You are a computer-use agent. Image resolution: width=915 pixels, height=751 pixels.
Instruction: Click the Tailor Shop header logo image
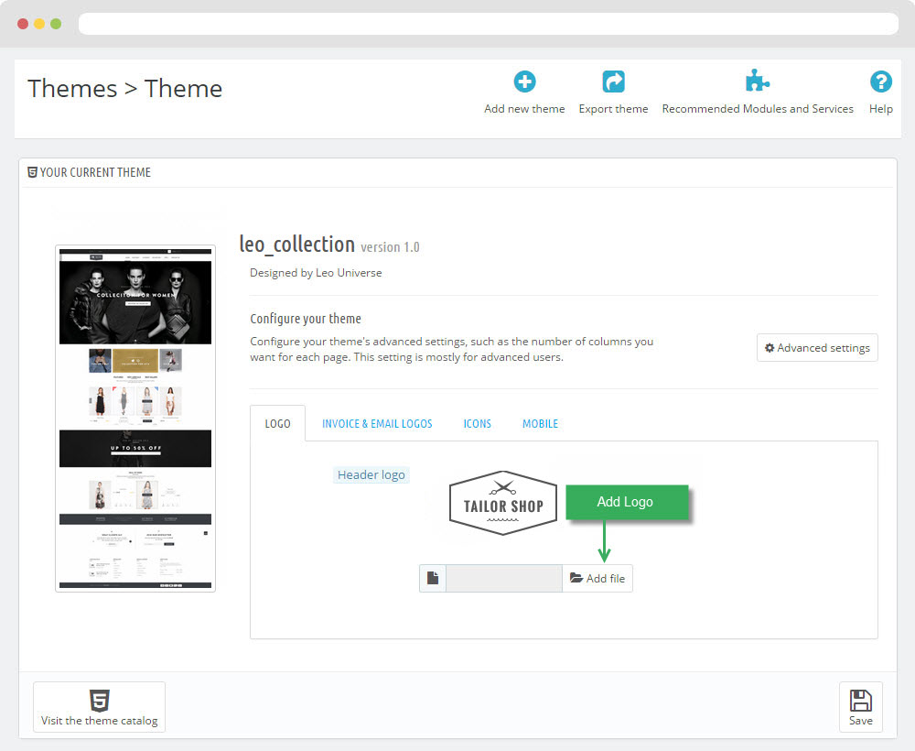(503, 503)
